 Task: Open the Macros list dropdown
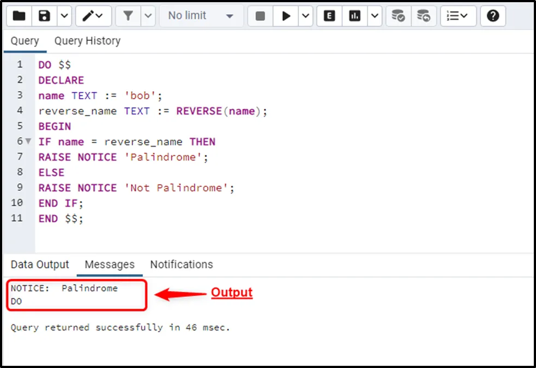pyautogui.click(x=457, y=16)
